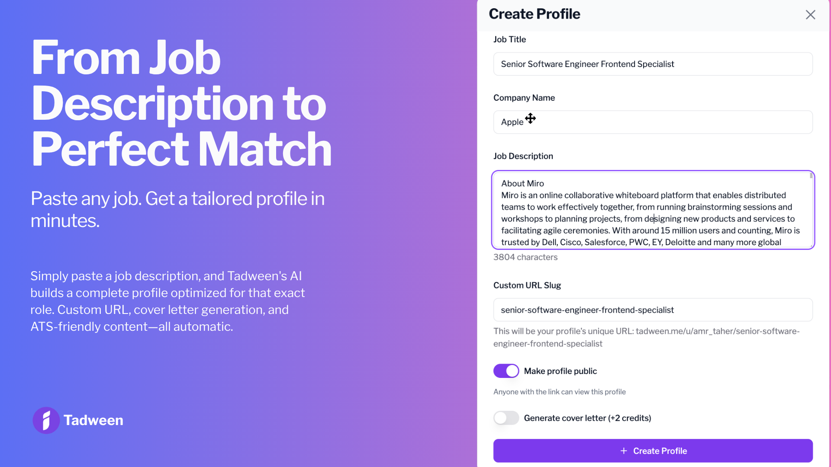831x467 pixels.
Task: Edit the Custom URL Slug field
Action: point(653,310)
